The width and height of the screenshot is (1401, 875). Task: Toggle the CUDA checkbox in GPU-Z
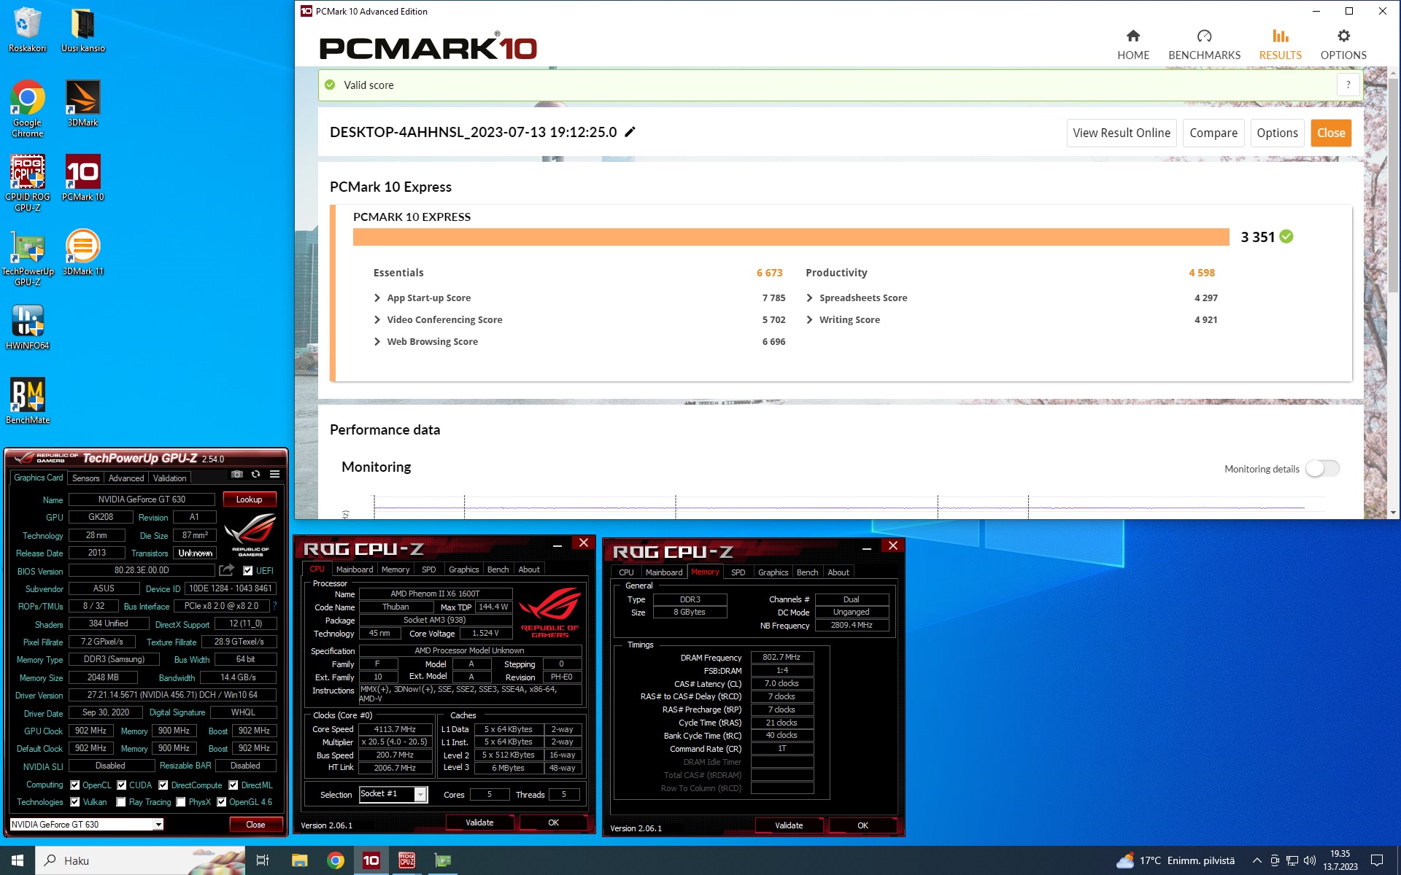[x=121, y=785]
